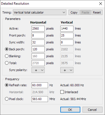The height and width of the screenshot is (115, 105).
Task: Close the Detailed Resolution window
Action: (101, 4)
